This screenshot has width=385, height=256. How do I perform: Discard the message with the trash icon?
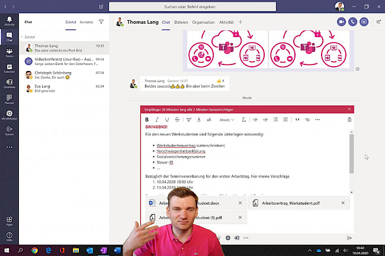coord(349,119)
